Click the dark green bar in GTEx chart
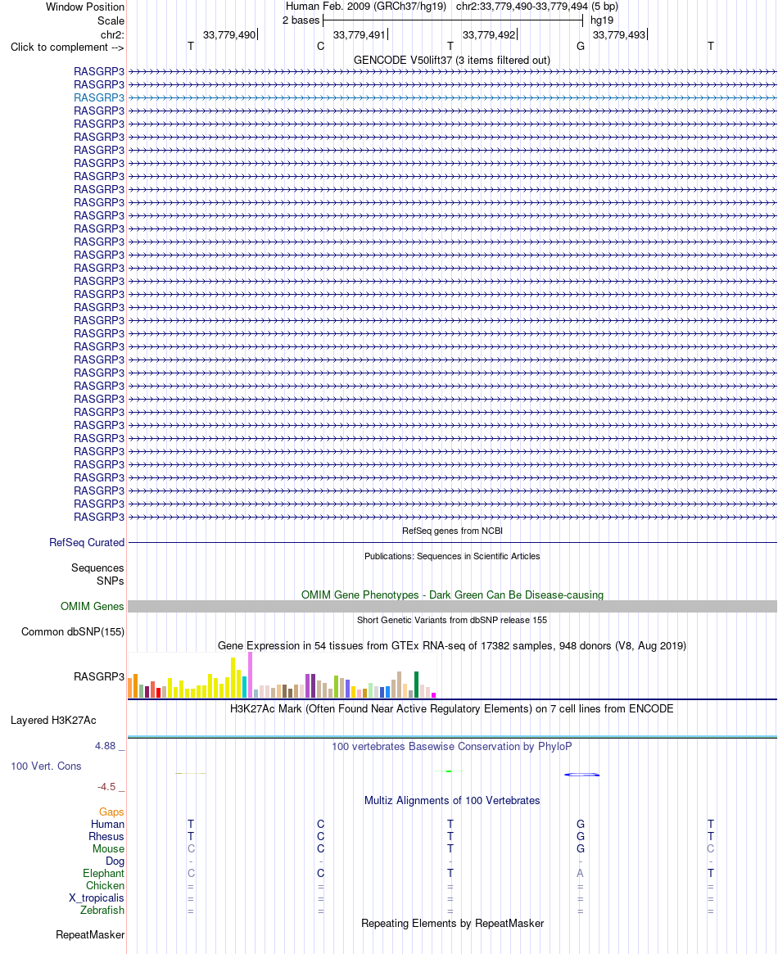 (417, 685)
